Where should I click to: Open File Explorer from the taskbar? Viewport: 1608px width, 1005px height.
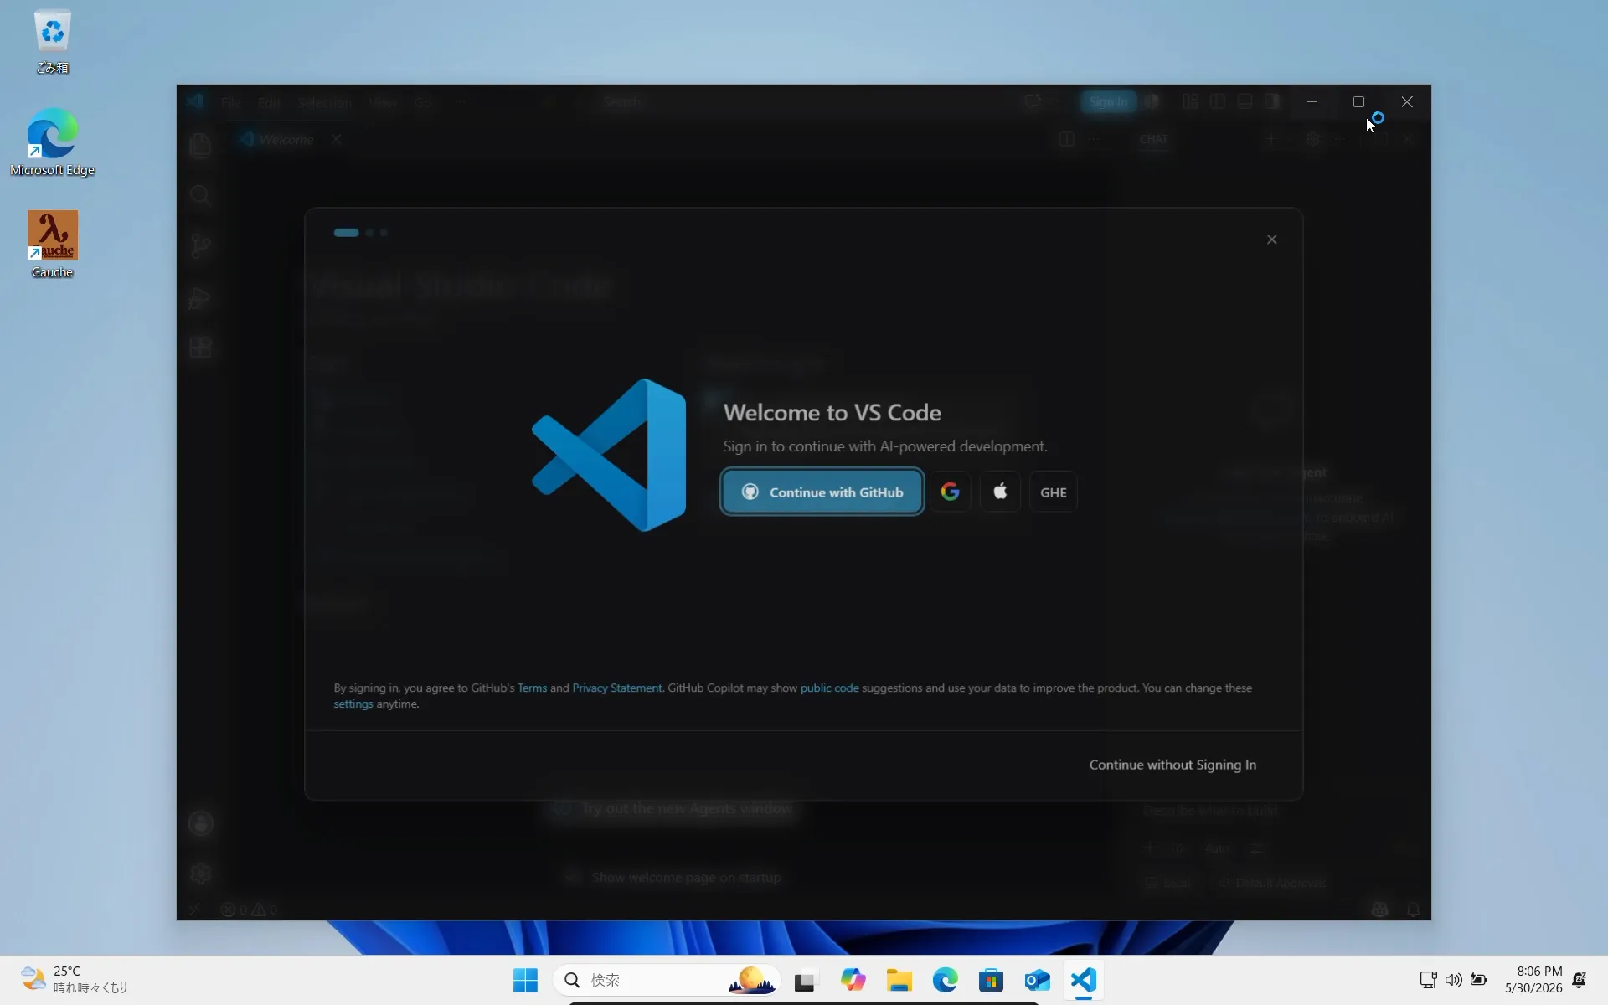click(x=899, y=980)
